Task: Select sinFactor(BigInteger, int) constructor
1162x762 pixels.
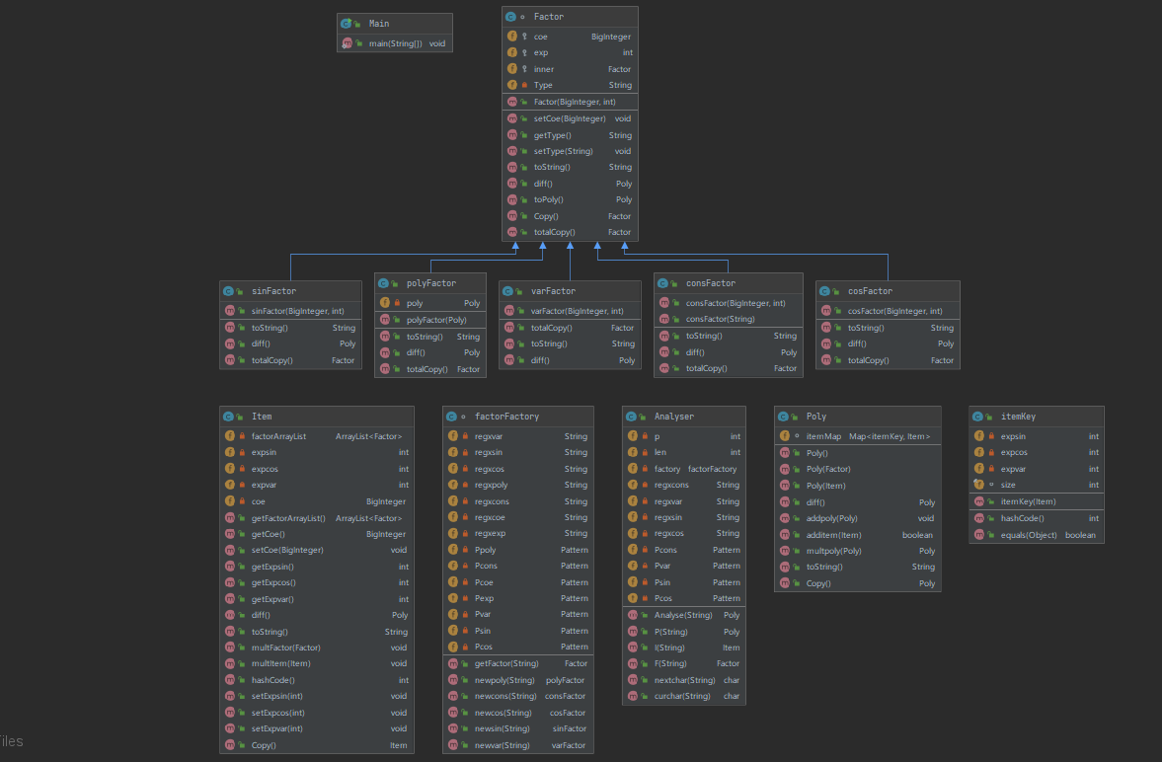Action: (290, 311)
